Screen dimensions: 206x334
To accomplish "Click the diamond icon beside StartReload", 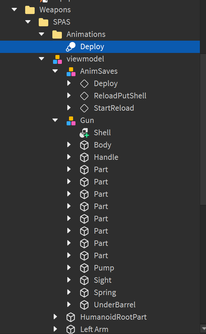I will click(84, 108).
